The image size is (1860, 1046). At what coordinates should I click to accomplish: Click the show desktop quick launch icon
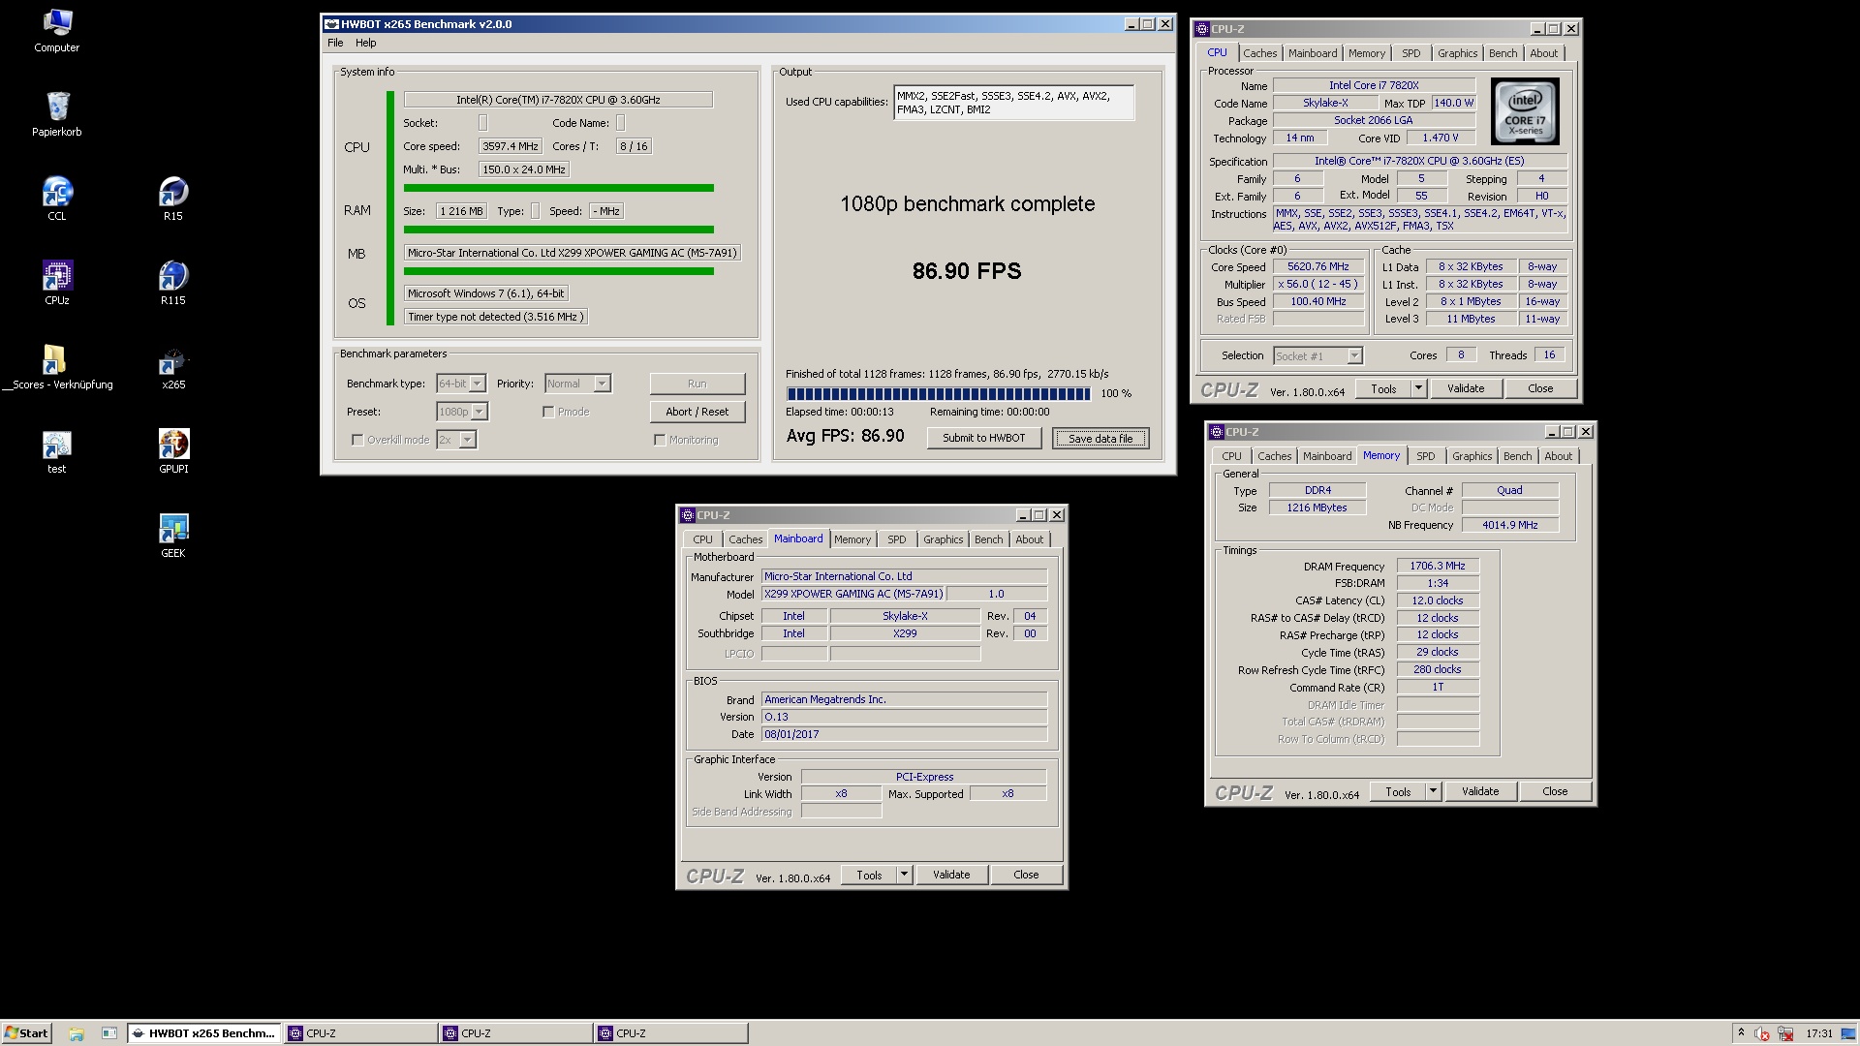[x=109, y=1033]
